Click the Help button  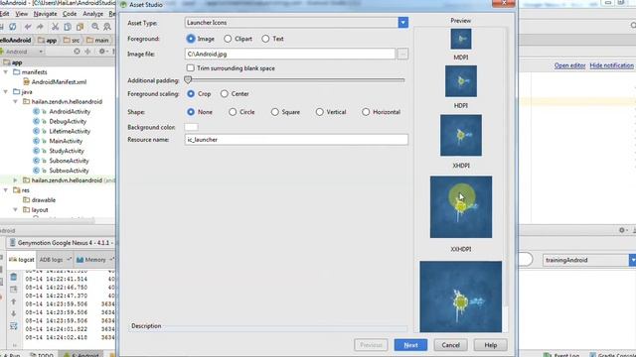click(490, 345)
